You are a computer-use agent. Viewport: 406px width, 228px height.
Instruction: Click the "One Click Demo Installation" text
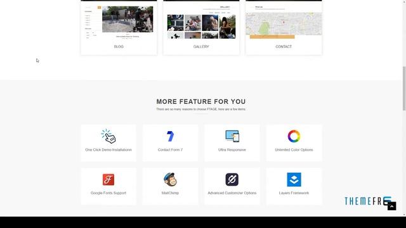(108, 149)
